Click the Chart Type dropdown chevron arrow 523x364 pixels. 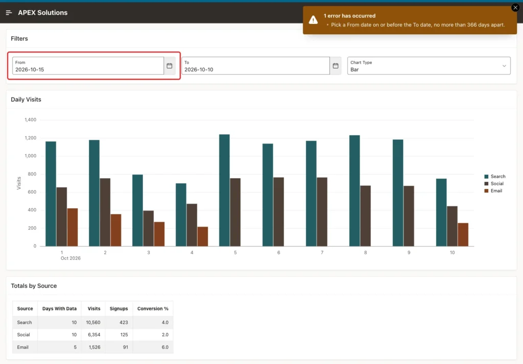coord(504,66)
